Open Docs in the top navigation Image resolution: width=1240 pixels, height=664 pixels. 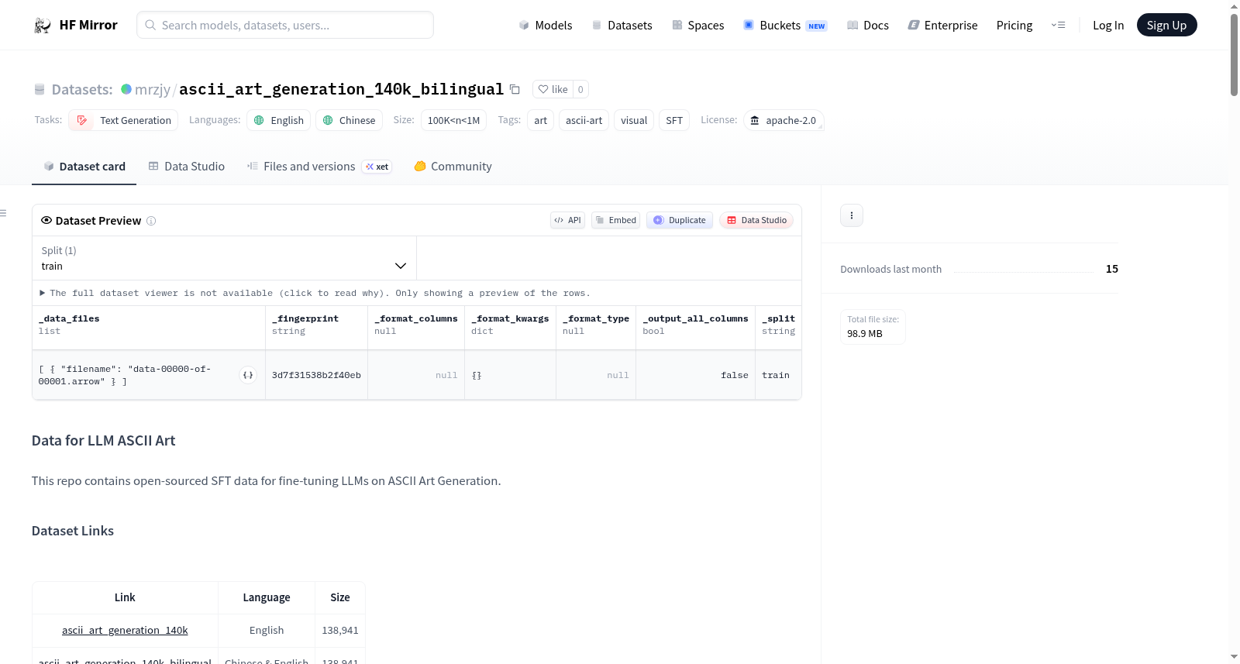coord(868,26)
